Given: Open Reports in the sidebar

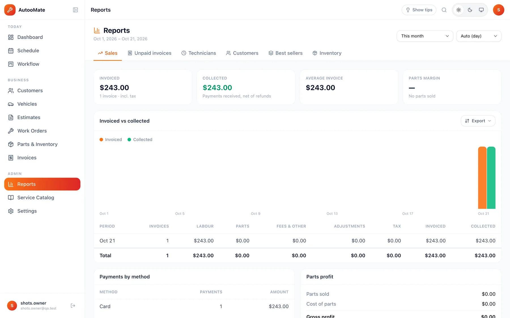Looking at the screenshot, I should pyautogui.click(x=42, y=184).
